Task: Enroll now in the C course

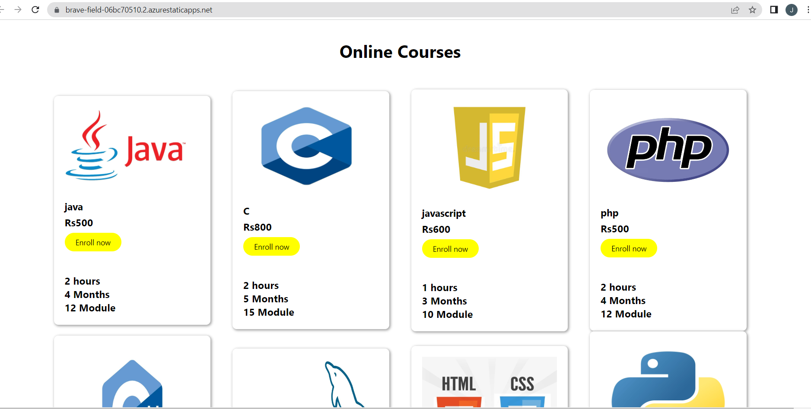Action: pos(271,246)
